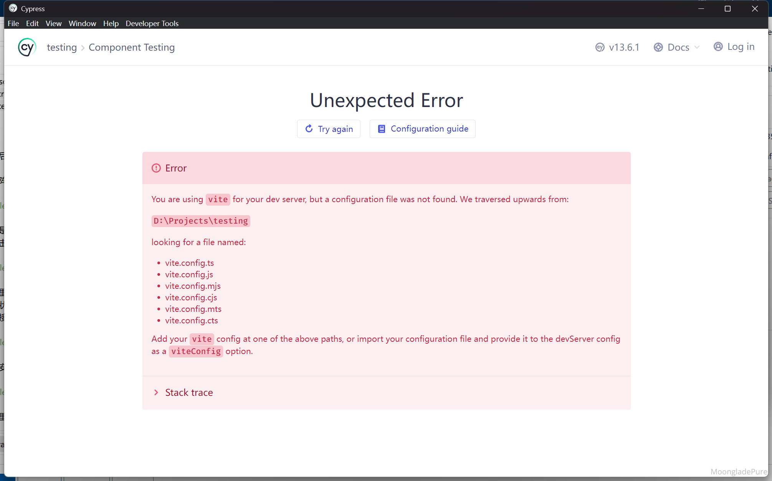Click the Log in link
Viewport: 772px width, 481px height.
[741, 46]
